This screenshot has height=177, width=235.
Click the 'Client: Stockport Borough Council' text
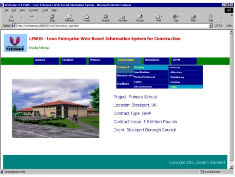coord(145,130)
